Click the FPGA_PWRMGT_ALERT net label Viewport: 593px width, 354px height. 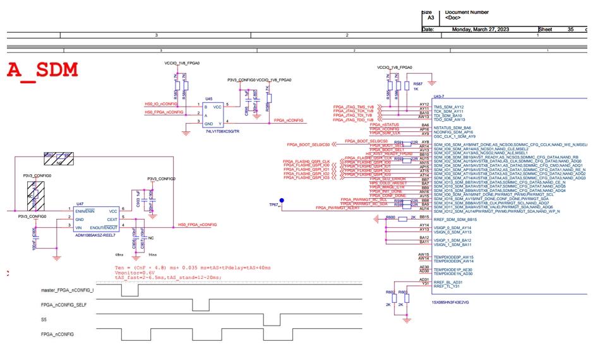click(338, 208)
